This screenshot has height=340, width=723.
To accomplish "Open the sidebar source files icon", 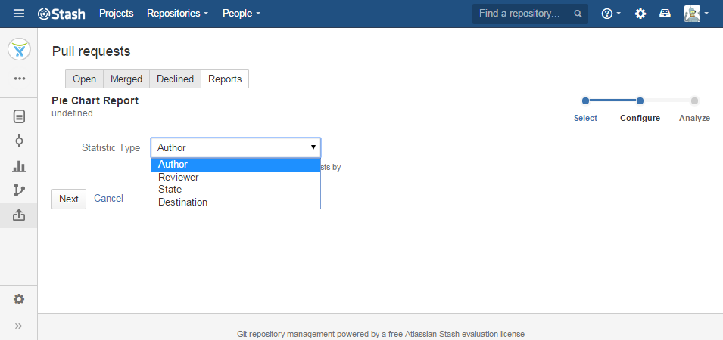I will tap(19, 116).
